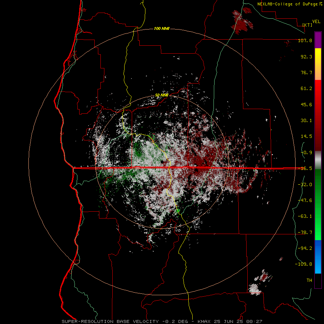Screen dimensions: 324x324
Task: Click the -0.9 velocity scale value
Action: pyautogui.click(x=306, y=153)
